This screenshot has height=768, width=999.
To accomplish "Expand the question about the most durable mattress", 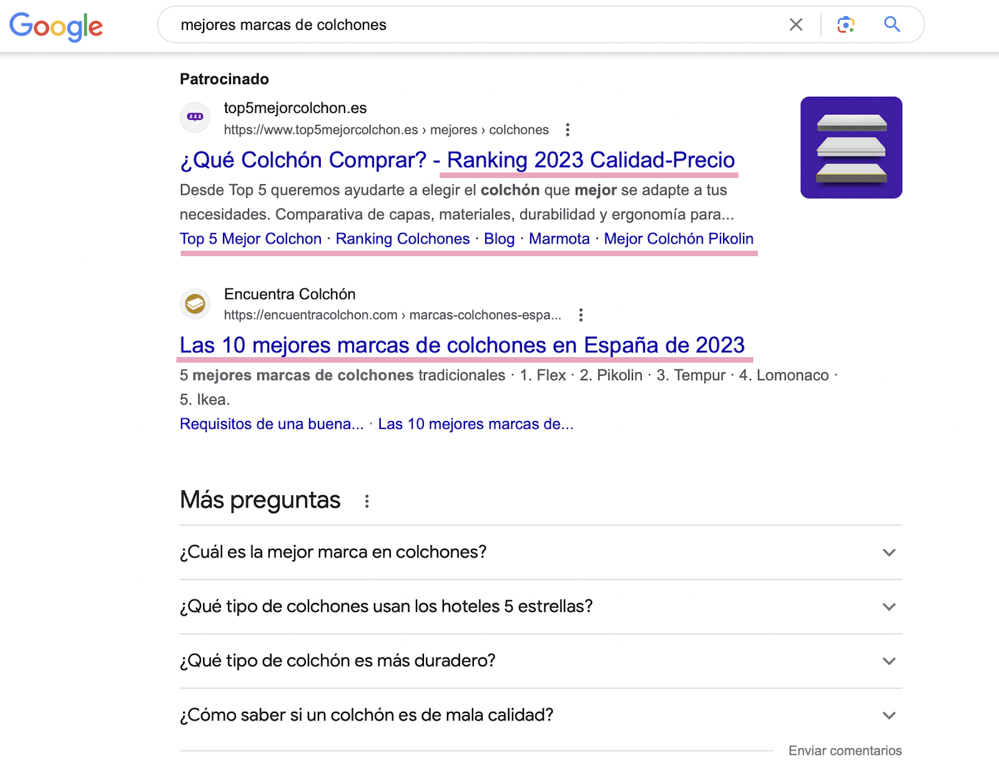I will pos(890,661).
